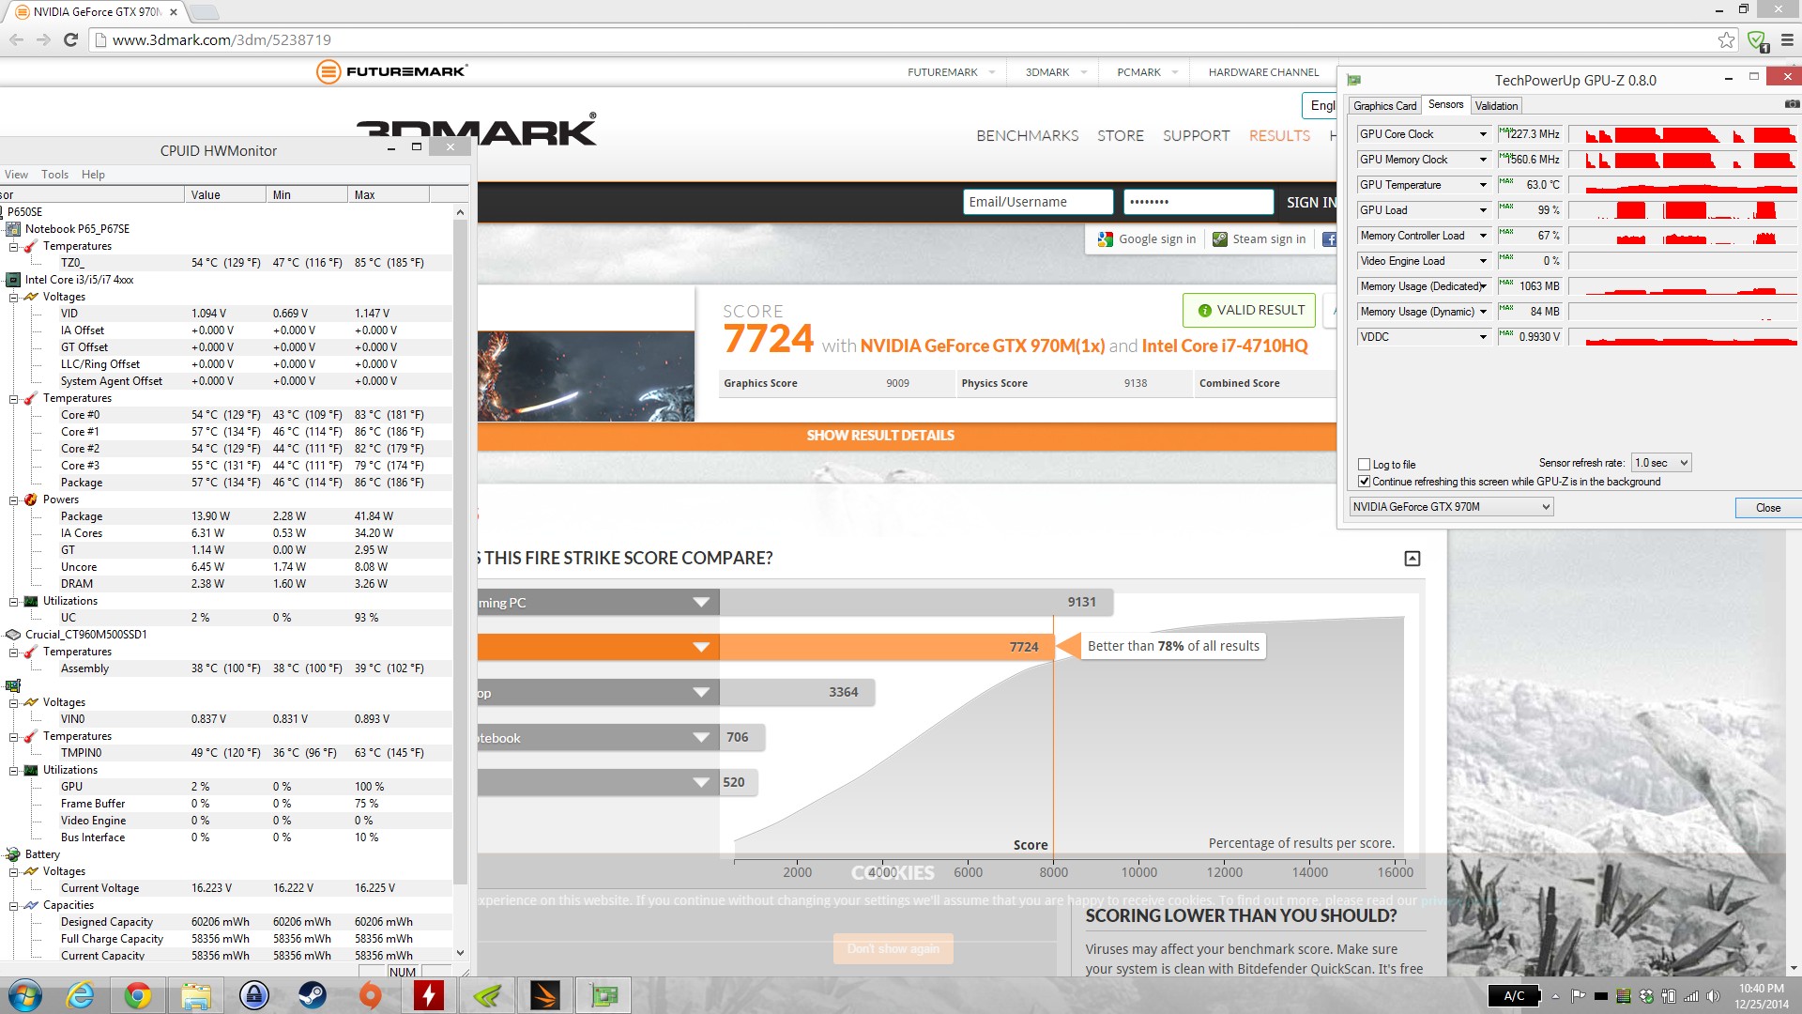Open File Explorer from the taskbar

coord(195,995)
